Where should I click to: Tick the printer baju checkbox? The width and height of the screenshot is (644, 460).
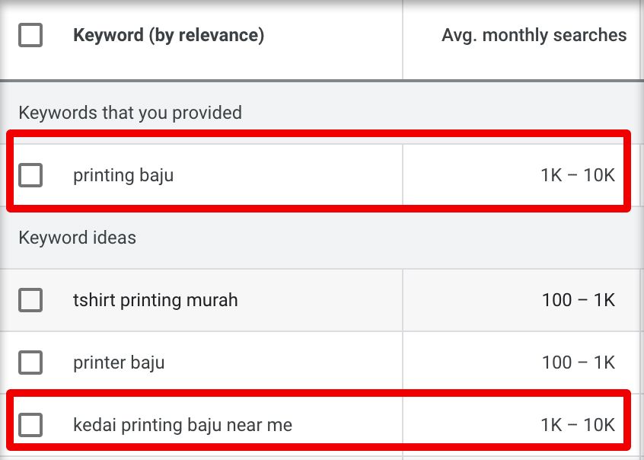(30, 363)
